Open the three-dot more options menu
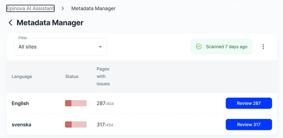Image resolution: width=283 pixels, height=138 pixels. (x=263, y=47)
